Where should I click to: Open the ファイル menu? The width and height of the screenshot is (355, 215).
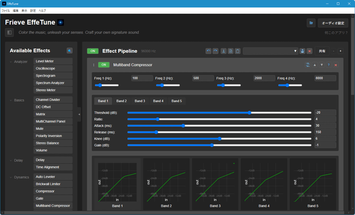point(6,11)
